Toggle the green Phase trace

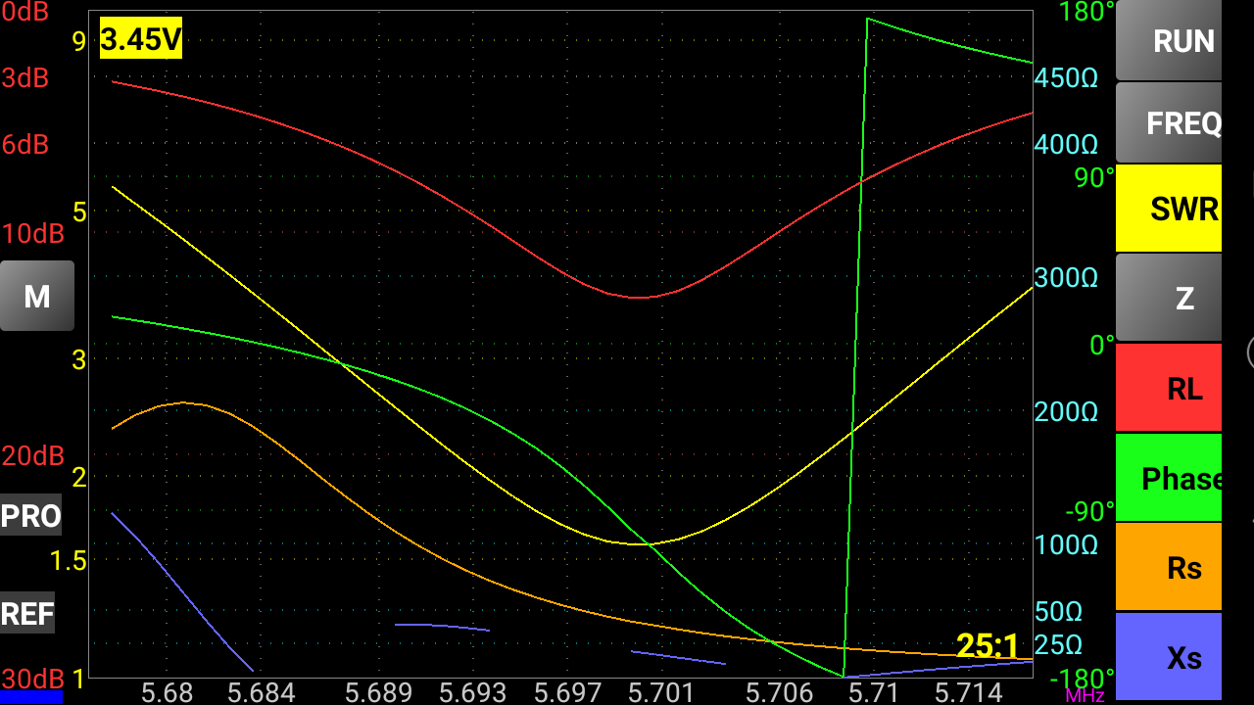click(x=1169, y=478)
